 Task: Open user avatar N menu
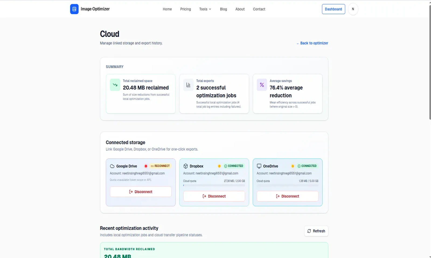353,9
